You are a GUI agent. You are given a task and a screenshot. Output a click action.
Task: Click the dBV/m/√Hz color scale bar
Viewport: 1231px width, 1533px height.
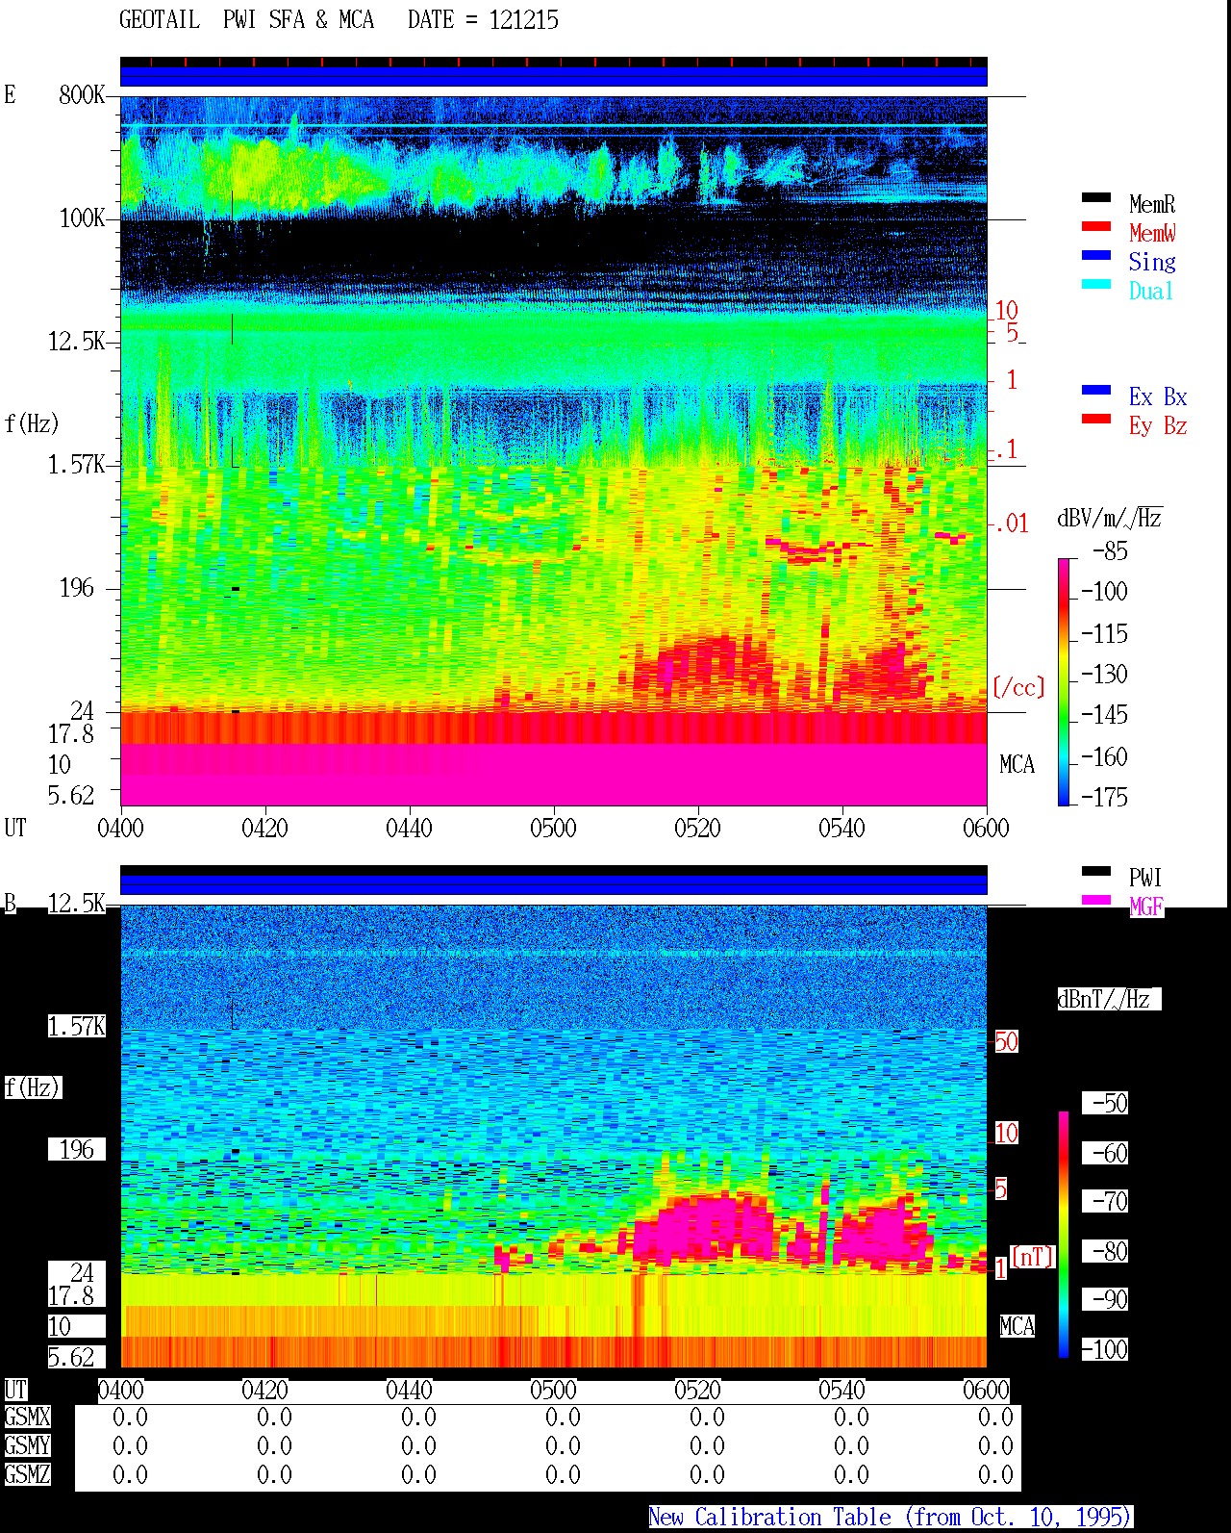point(1064,681)
